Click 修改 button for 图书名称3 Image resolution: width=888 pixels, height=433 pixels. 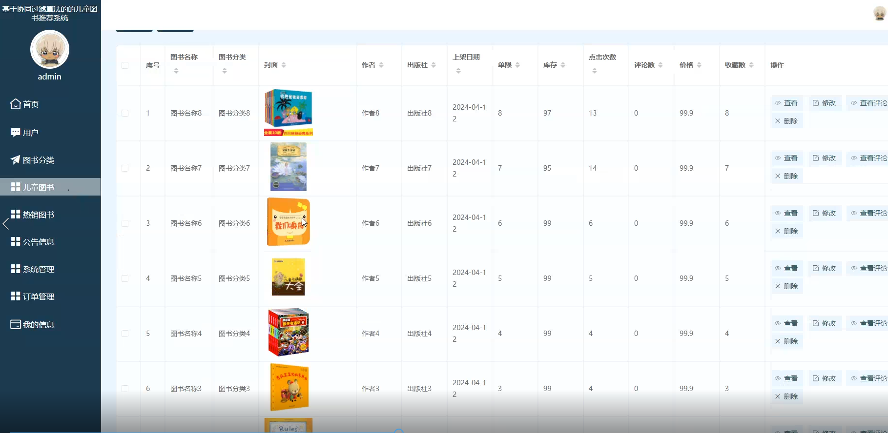click(x=825, y=378)
